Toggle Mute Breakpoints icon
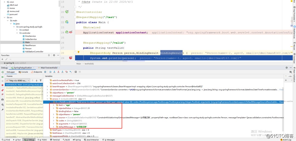This screenshot has height=141, width=296. pyautogui.click(x=2, y=94)
